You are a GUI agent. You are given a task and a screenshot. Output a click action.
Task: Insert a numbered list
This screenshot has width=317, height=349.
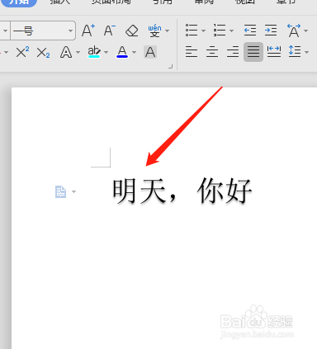point(220,31)
